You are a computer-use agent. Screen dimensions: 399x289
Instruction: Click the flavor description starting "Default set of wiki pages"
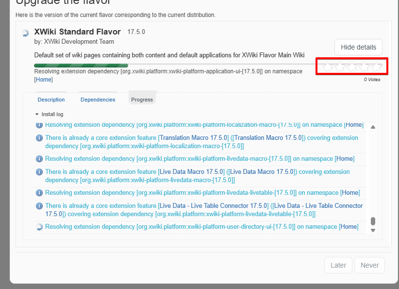(x=169, y=55)
